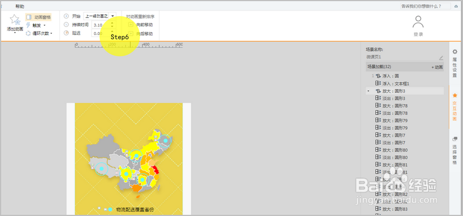This screenshot has width=463, height=216.
Task: Click the 登录 user avatar icon
Action: click(x=418, y=22)
